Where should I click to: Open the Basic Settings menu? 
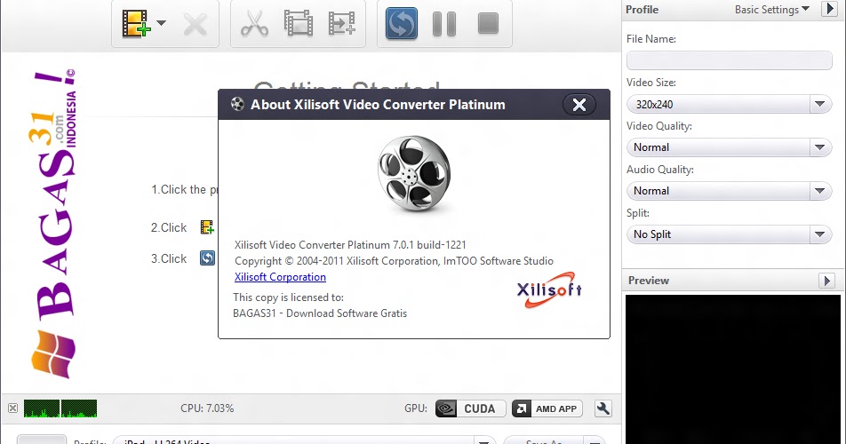tap(772, 9)
